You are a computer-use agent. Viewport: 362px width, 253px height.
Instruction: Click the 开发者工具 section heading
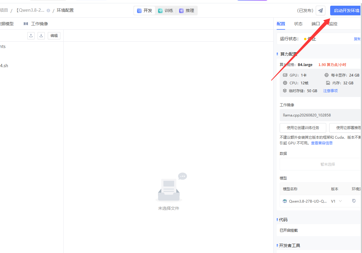point(290,245)
